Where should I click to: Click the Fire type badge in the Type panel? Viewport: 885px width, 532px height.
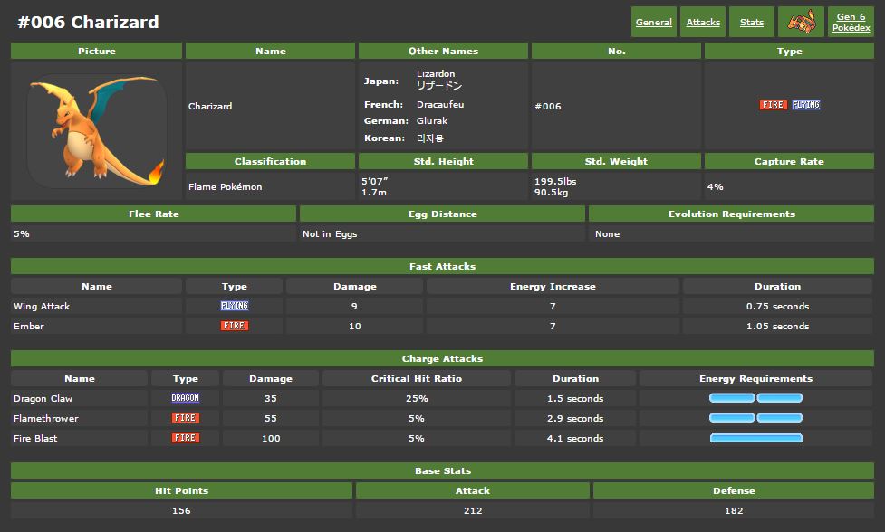773,105
